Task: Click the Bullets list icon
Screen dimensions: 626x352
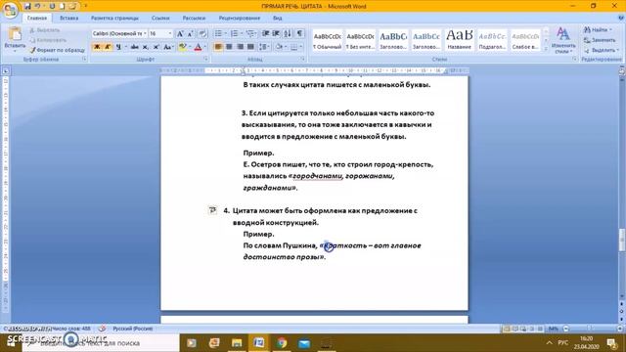Action: [x=218, y=33]
